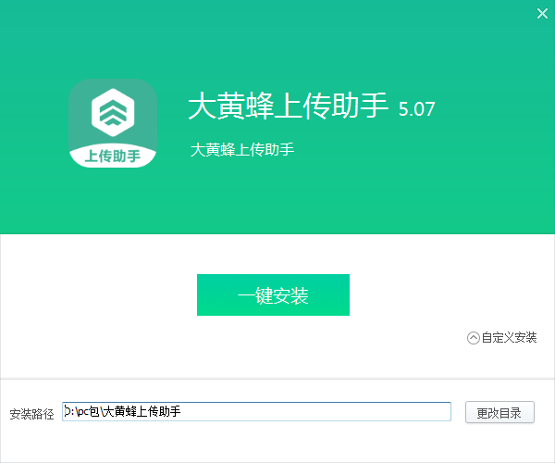Click the version number 5.07
Screen dimensions: 555x463
(x=416, y=108)
